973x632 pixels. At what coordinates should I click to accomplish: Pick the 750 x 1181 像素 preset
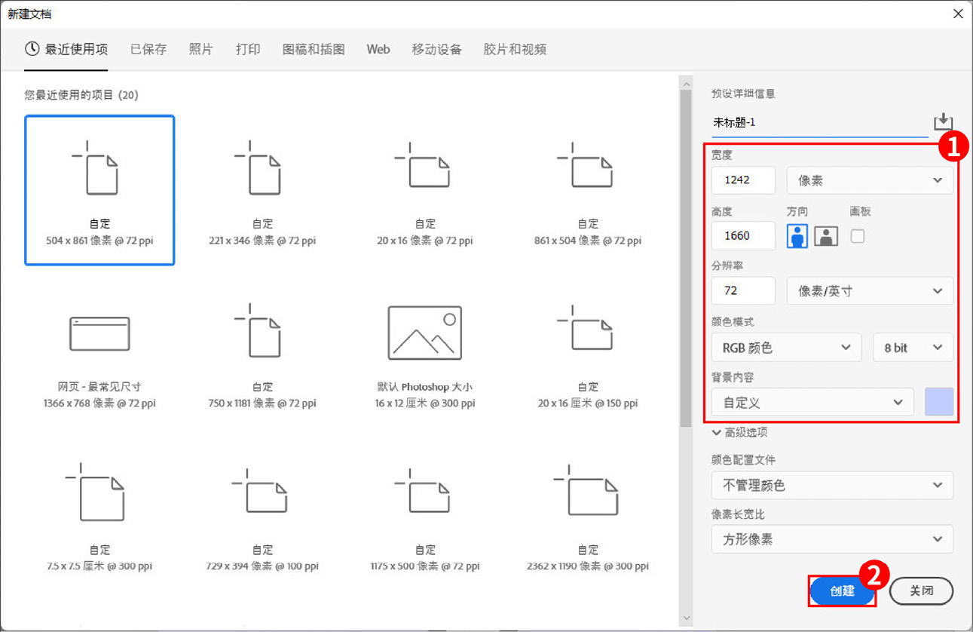pyautogui.click(x=262, y=353)
